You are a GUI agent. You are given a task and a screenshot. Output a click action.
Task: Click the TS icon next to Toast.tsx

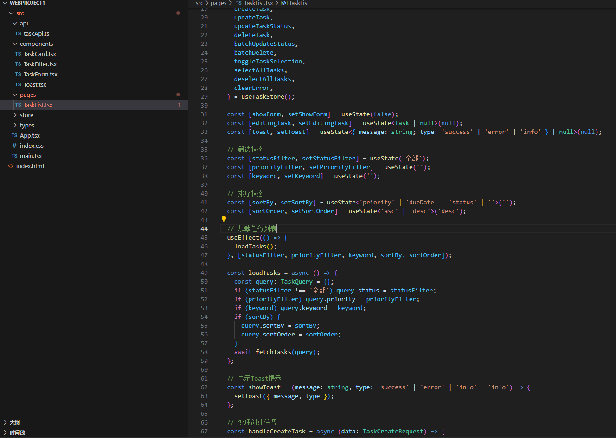coord(18,84)
